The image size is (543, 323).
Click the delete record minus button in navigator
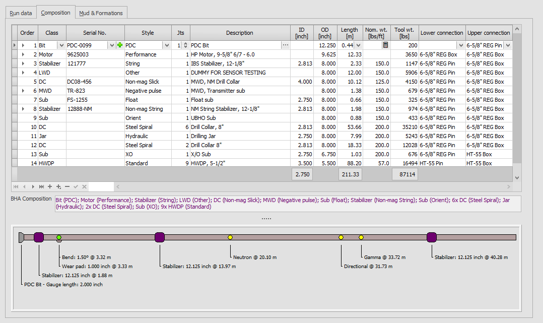67,187
